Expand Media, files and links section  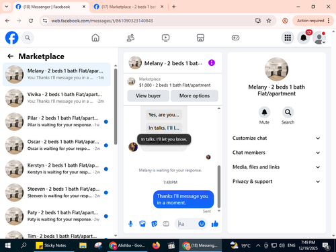tap(276, 167)
